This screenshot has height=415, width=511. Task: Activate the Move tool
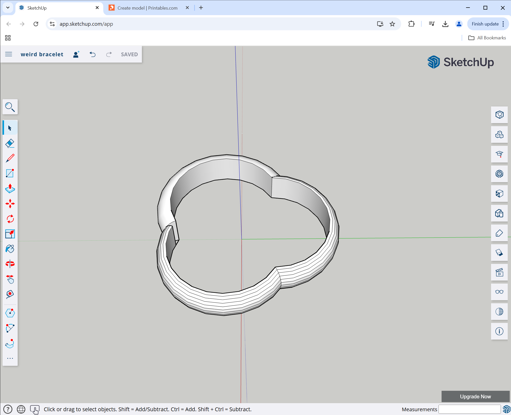[x=10, y=204]
